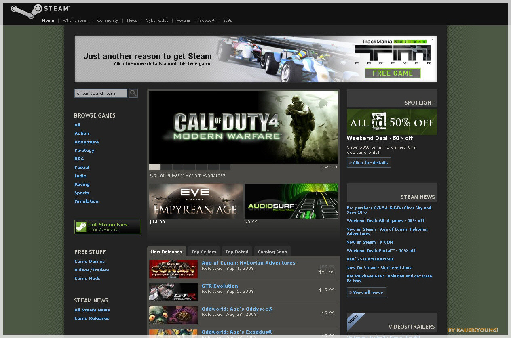Image resolution: width=511 pixels, height=338 pixels.
Task: Click the $49.99 Call of Duty price
Action: [x=329, y=167]
